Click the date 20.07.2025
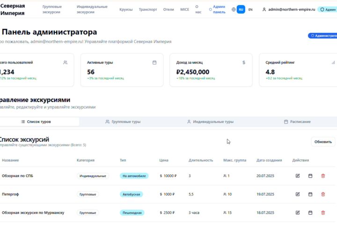Image resolution: width=337 pixels, height=225 pixels. pyautogui.click(x=265, y=176)
